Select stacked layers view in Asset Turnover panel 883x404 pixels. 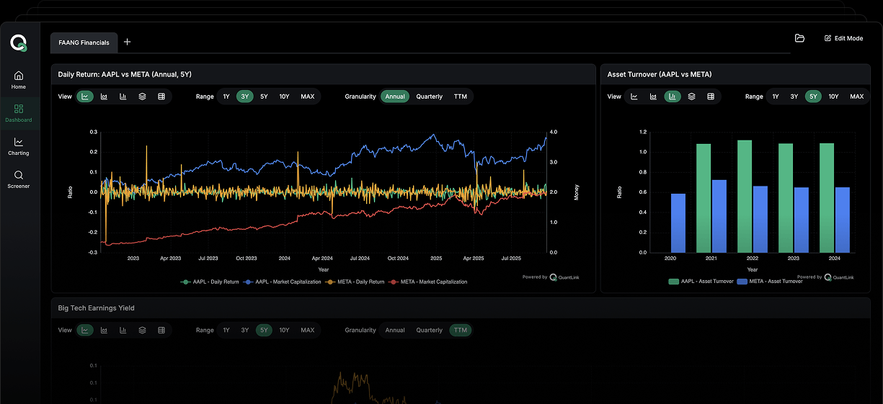[x=691, y=96]
